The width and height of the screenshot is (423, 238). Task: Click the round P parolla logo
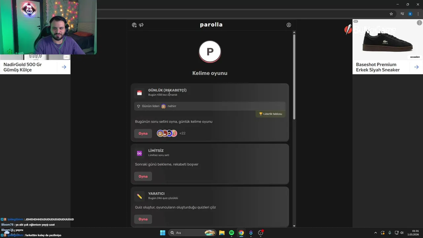click(210, 52)
